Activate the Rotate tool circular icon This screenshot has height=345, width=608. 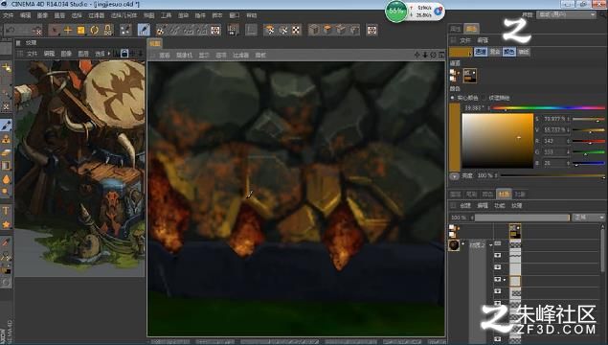(94, 30)
